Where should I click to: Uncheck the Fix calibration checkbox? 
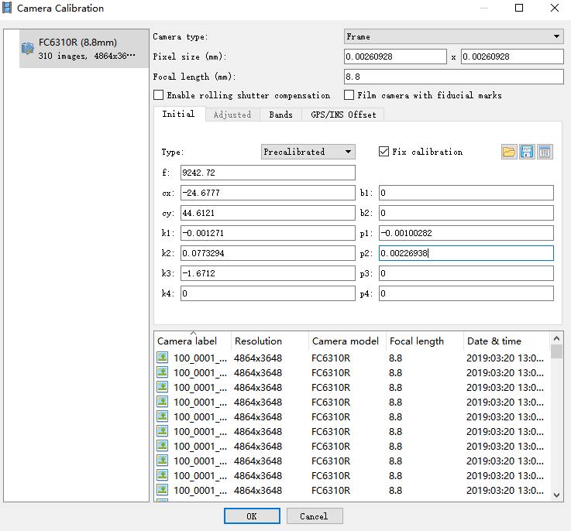(384, 152)
